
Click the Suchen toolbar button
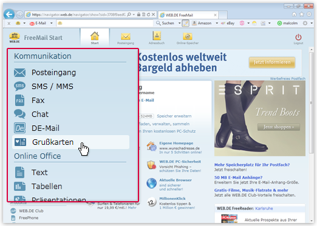[165, 23]
